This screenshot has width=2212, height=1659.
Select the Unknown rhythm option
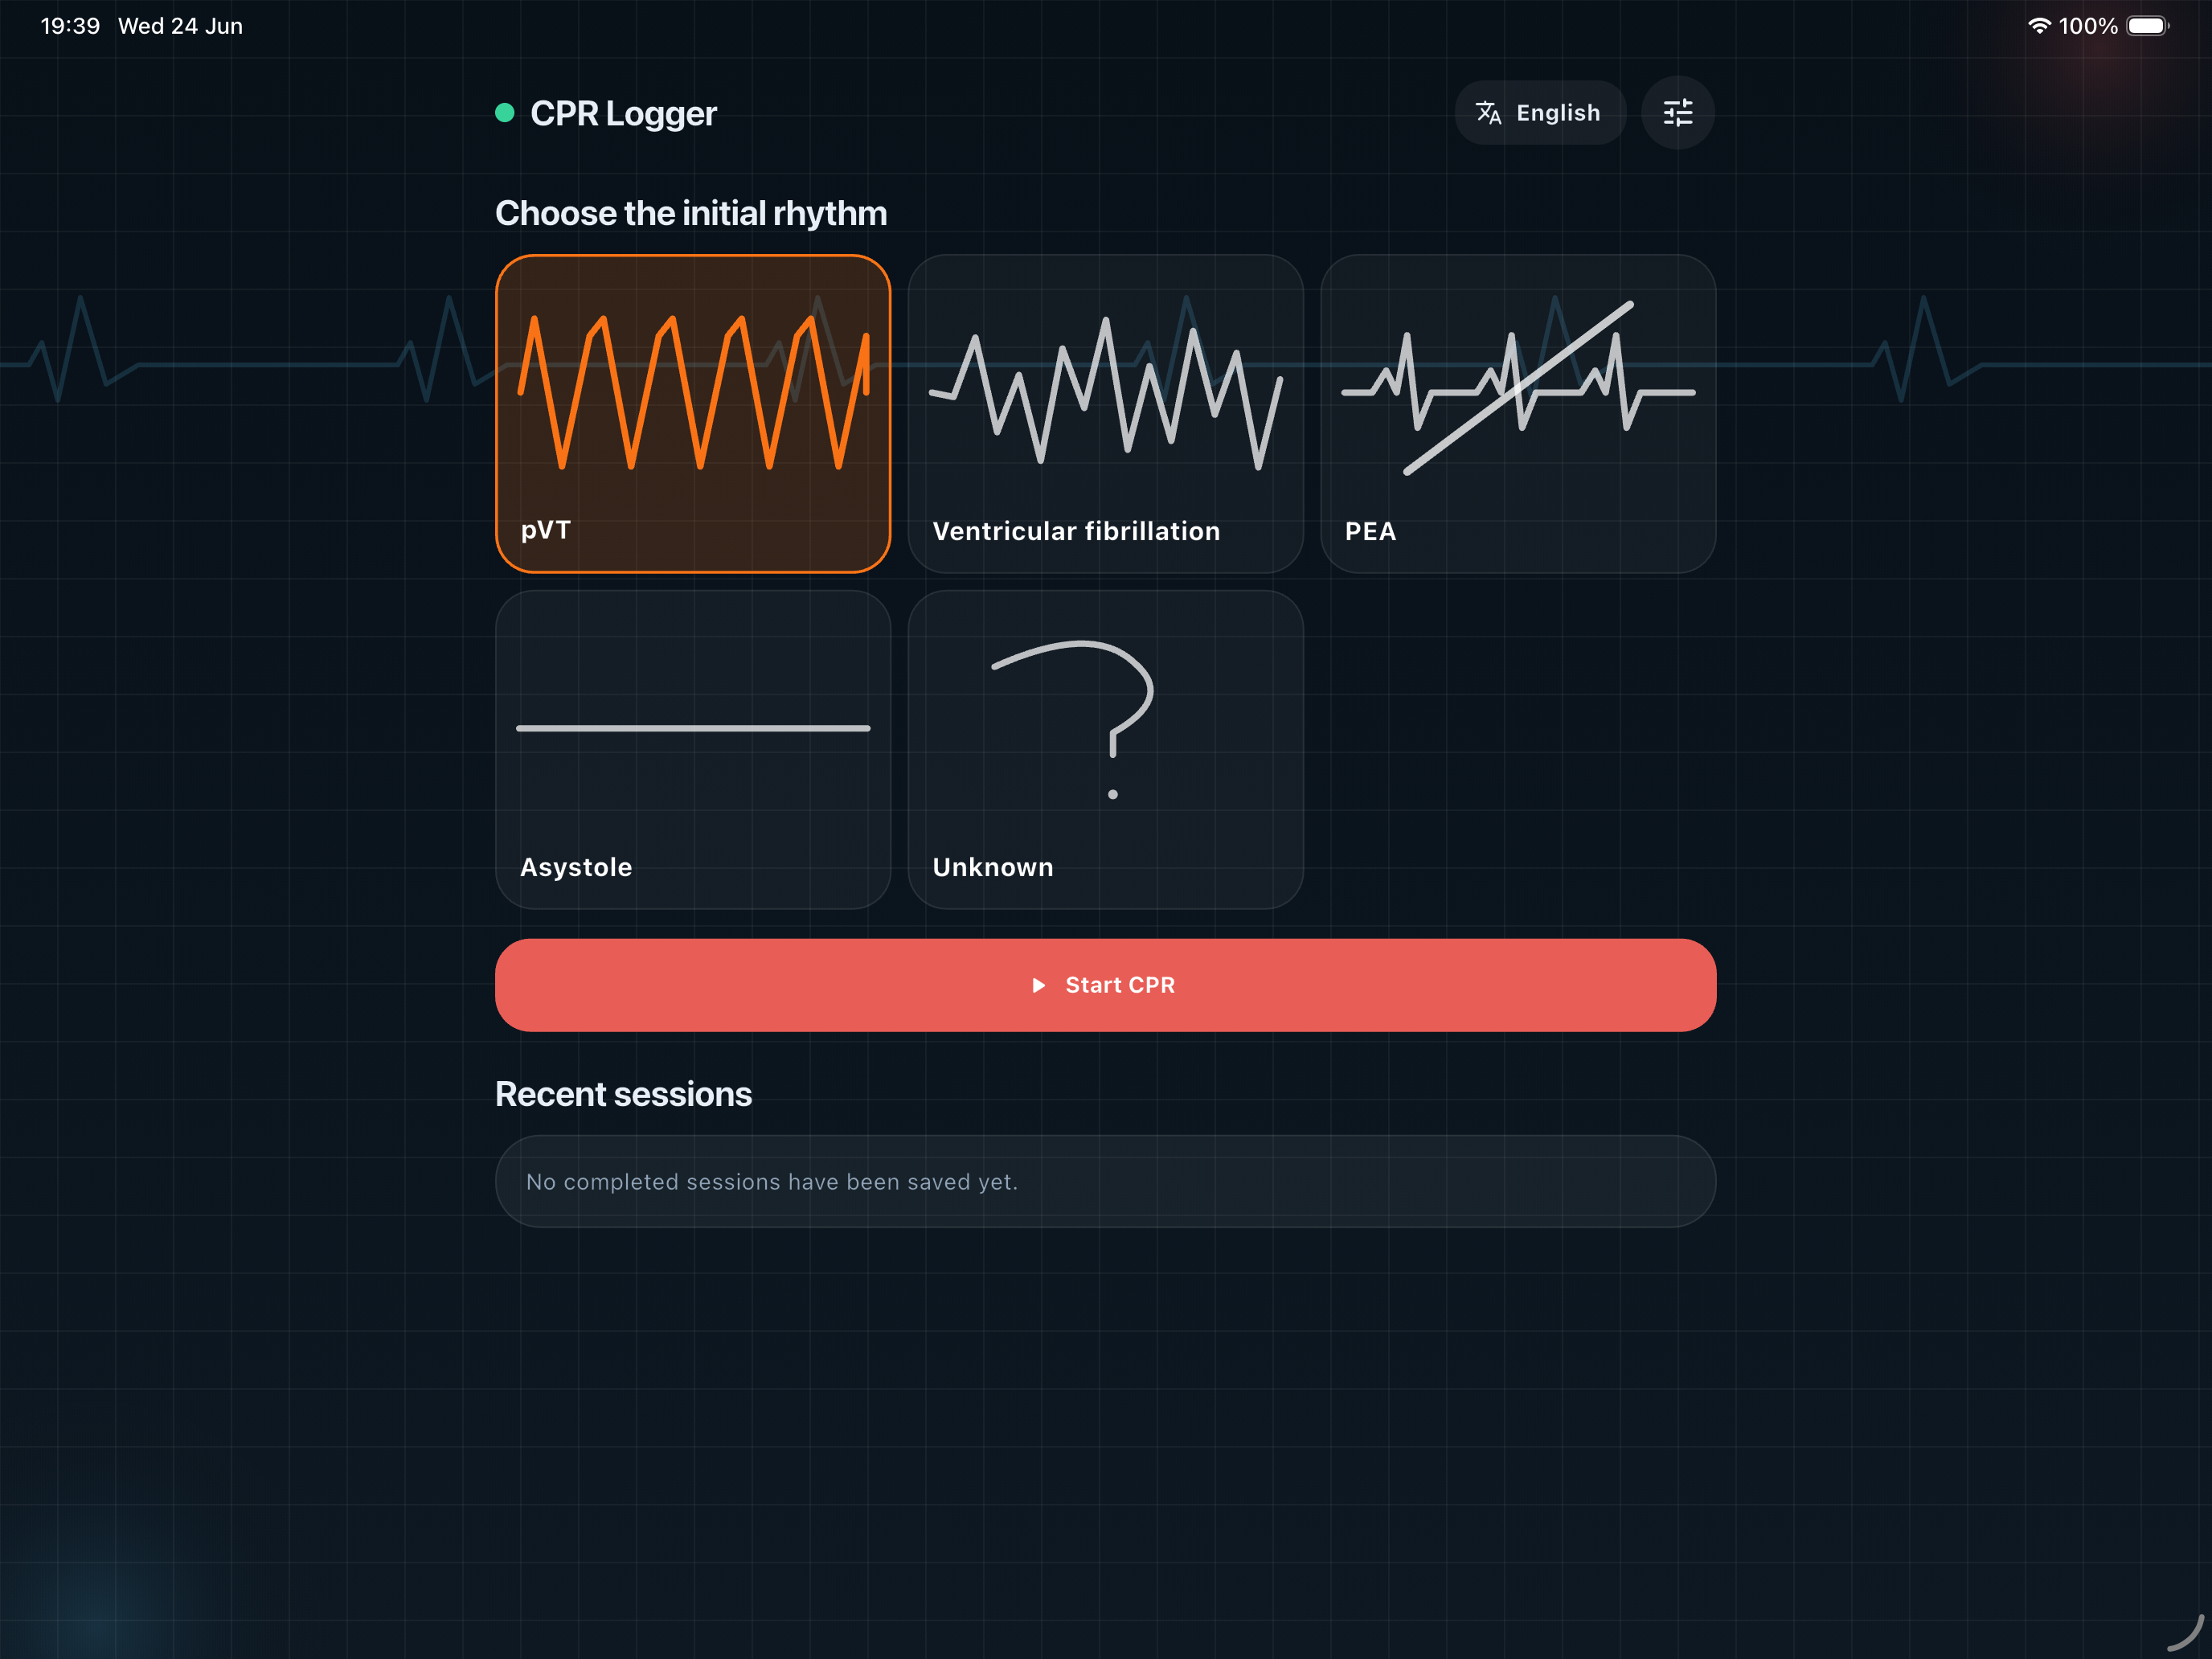tap(1105, 749)
